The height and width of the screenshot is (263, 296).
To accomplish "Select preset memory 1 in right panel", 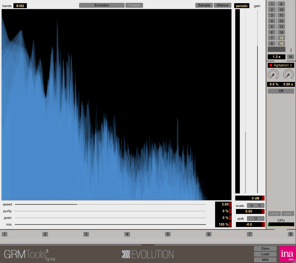I will tap(272, 4).
